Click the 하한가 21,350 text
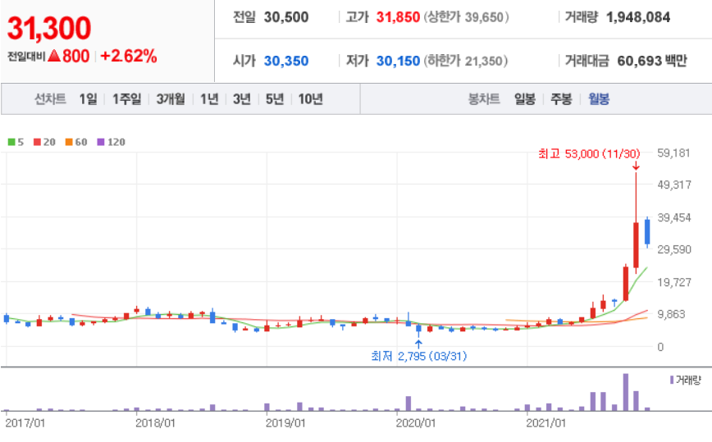712x442 pixels. point(465,61)
